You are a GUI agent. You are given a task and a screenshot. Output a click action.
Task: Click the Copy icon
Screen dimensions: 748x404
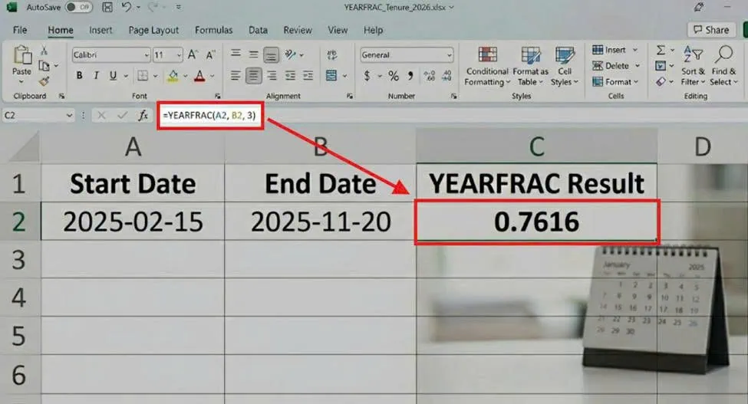click(x=44, y=66)
